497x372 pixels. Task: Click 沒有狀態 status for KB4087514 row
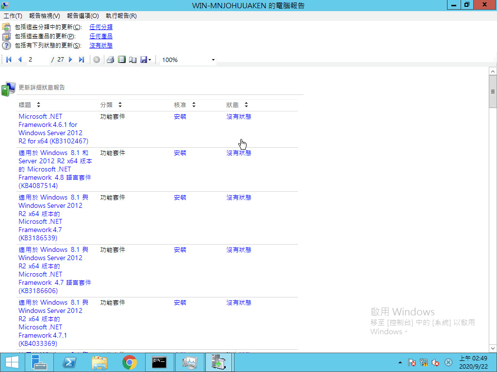coord(239,153)
